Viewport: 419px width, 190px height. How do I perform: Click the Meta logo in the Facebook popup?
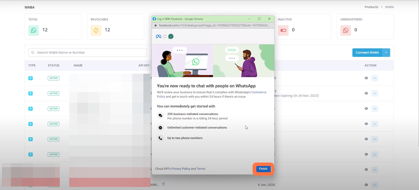[159, 36]
